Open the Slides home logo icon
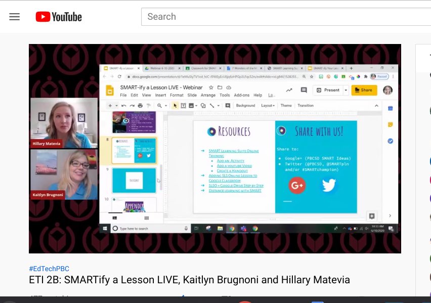 click(x=110, y=91)
